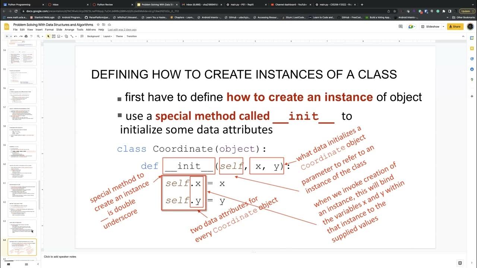Image resolution: width=477 pixels, height=268 pixels.
Task: Click the Google Slides home logo
Action: pyautogui.click(x=7, y=27)
